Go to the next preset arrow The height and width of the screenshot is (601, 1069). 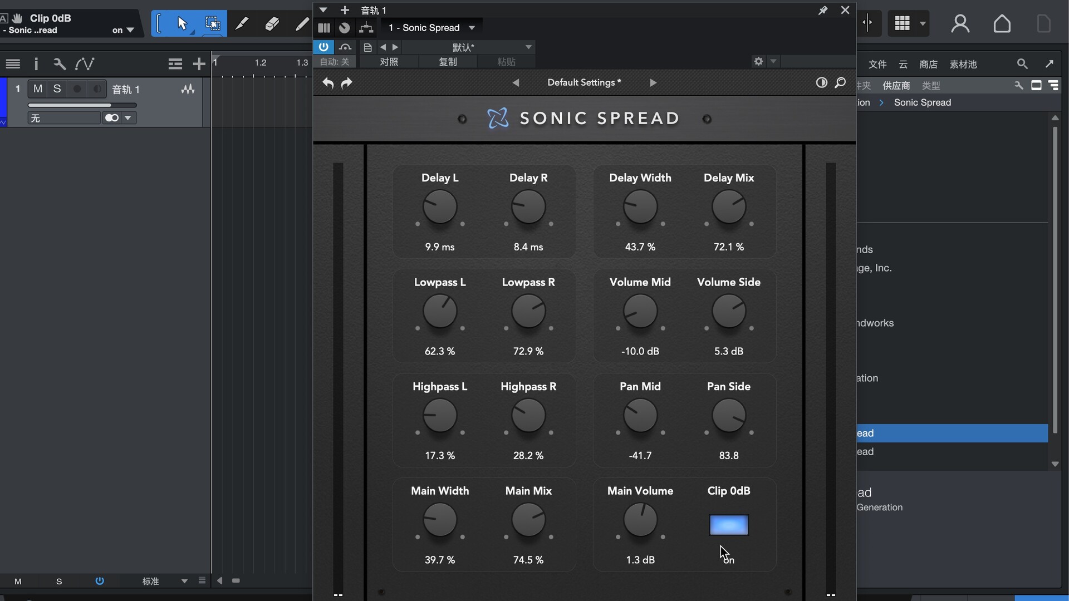[x=653, y=83]
